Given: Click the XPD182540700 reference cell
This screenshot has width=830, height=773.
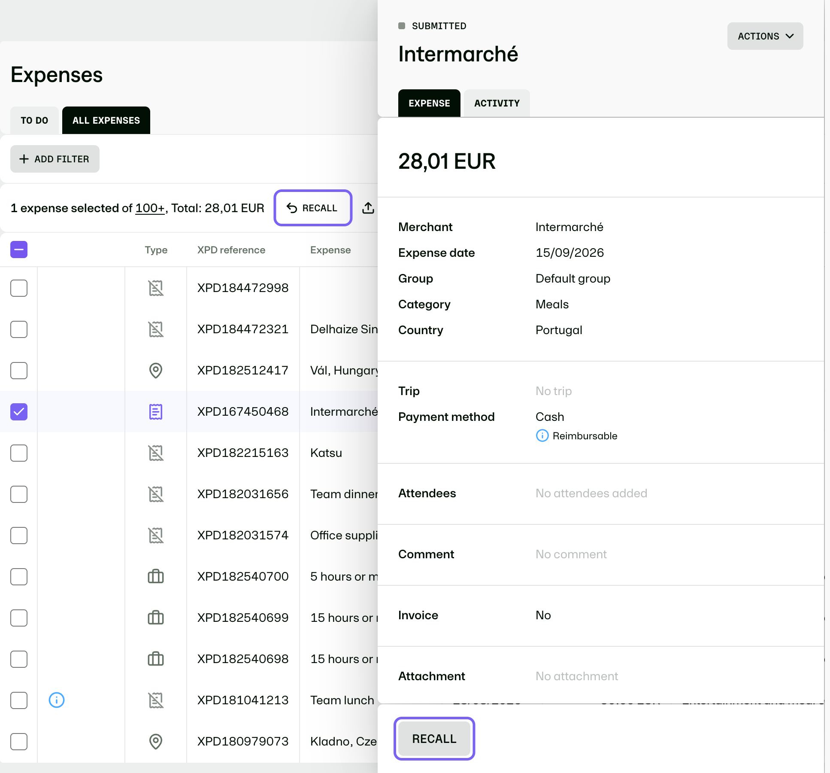Looking at the screenshot, I should coord(243,576).
